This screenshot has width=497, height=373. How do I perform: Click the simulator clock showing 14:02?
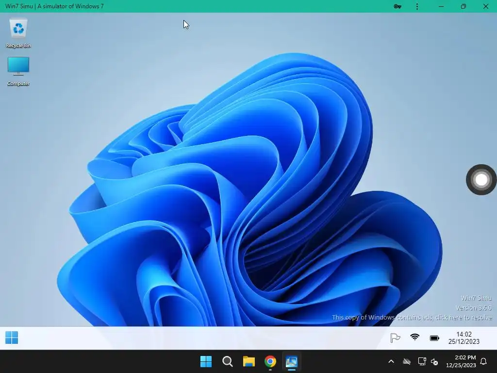click(x=464, y=338)
